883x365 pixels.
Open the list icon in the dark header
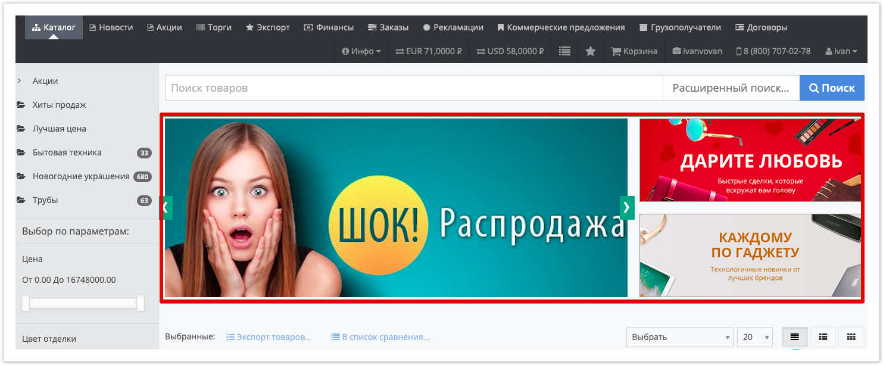pos(565,51)
